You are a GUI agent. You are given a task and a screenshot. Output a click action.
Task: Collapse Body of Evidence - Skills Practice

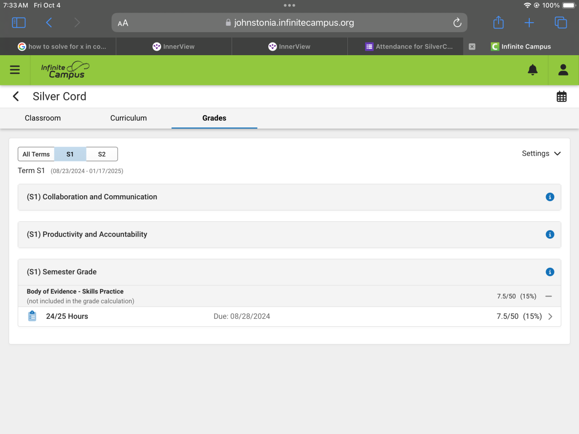549,297
